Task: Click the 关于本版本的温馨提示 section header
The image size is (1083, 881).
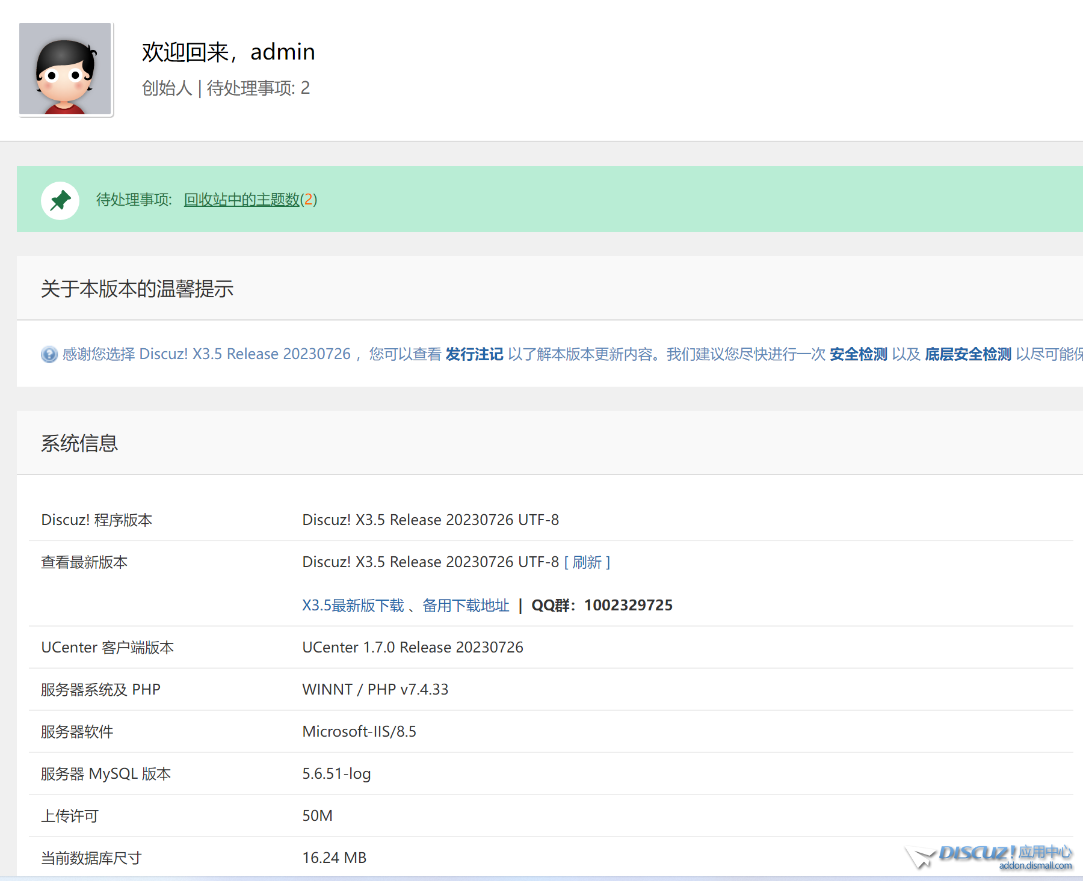Action: tap(138, 289)
